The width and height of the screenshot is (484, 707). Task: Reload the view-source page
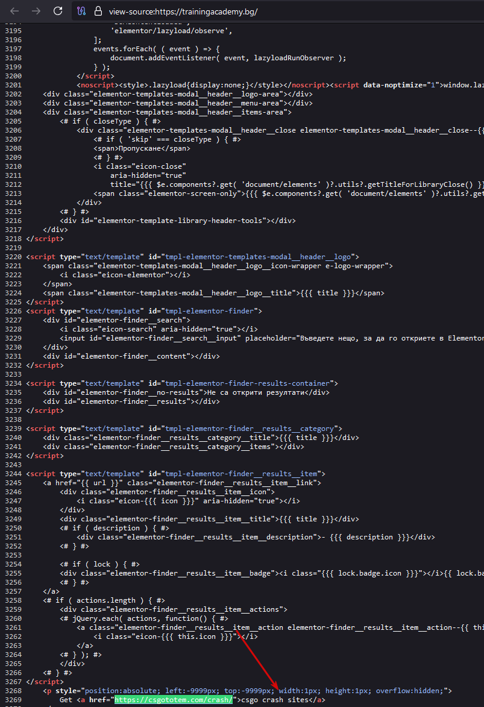(x=58, y=11)
